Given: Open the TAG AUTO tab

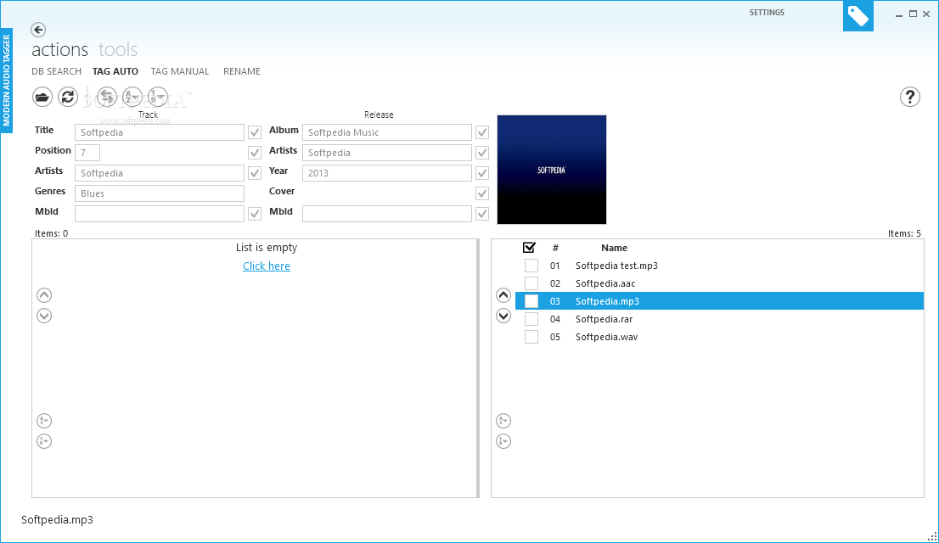Looking at the screenshot, I should (x=115, y=71).
